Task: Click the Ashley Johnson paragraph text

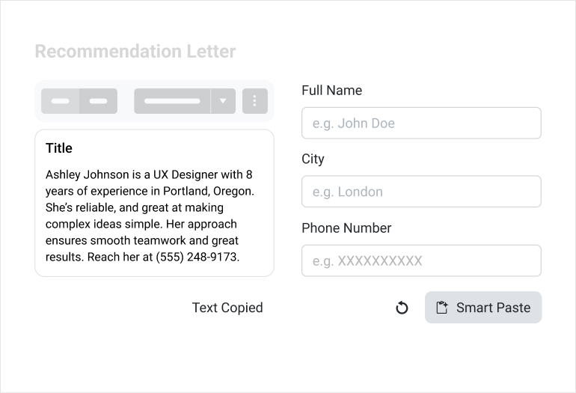Action: click(150, 216)
